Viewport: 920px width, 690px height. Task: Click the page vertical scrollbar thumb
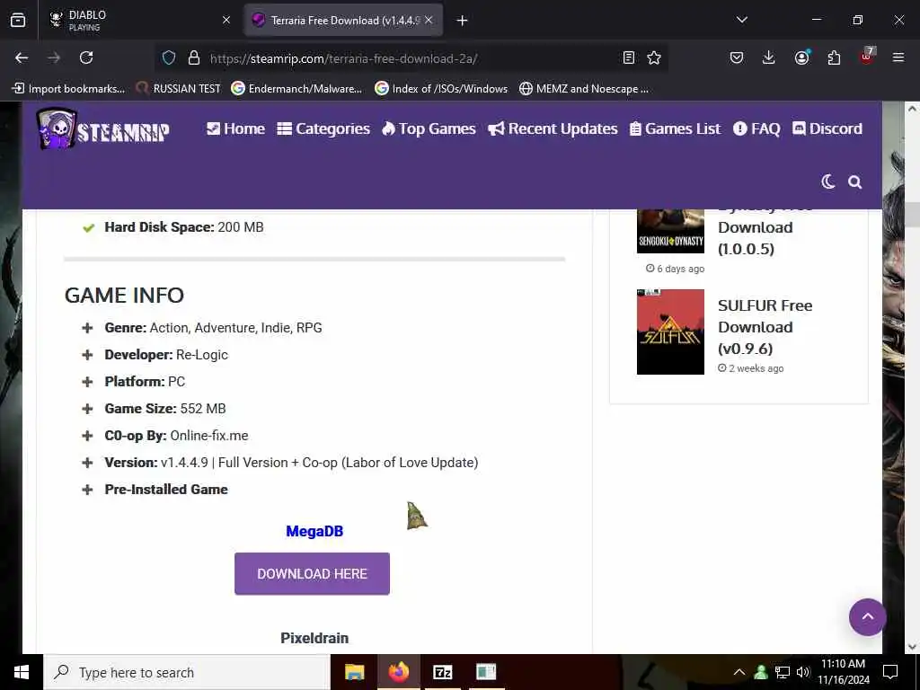coord(912,214)
